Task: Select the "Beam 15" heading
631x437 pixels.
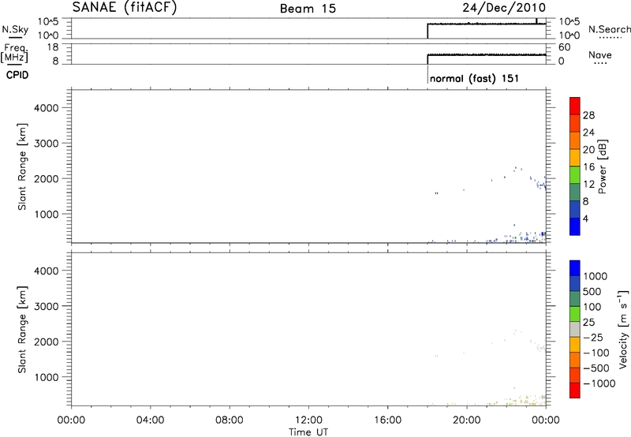Action: pyautogui.click(x=308, y=9)
